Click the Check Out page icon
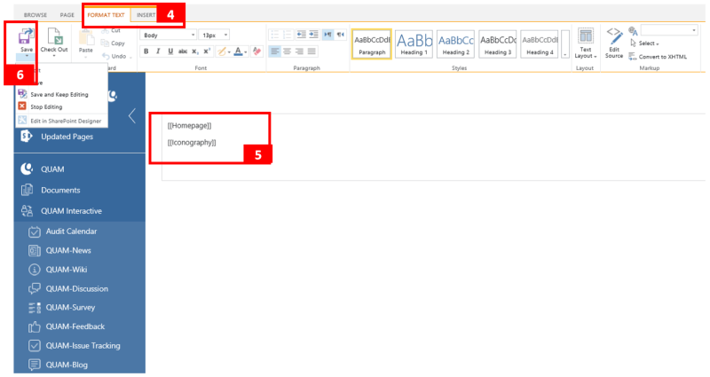The image size is (710, 377). tap(55, 36)
